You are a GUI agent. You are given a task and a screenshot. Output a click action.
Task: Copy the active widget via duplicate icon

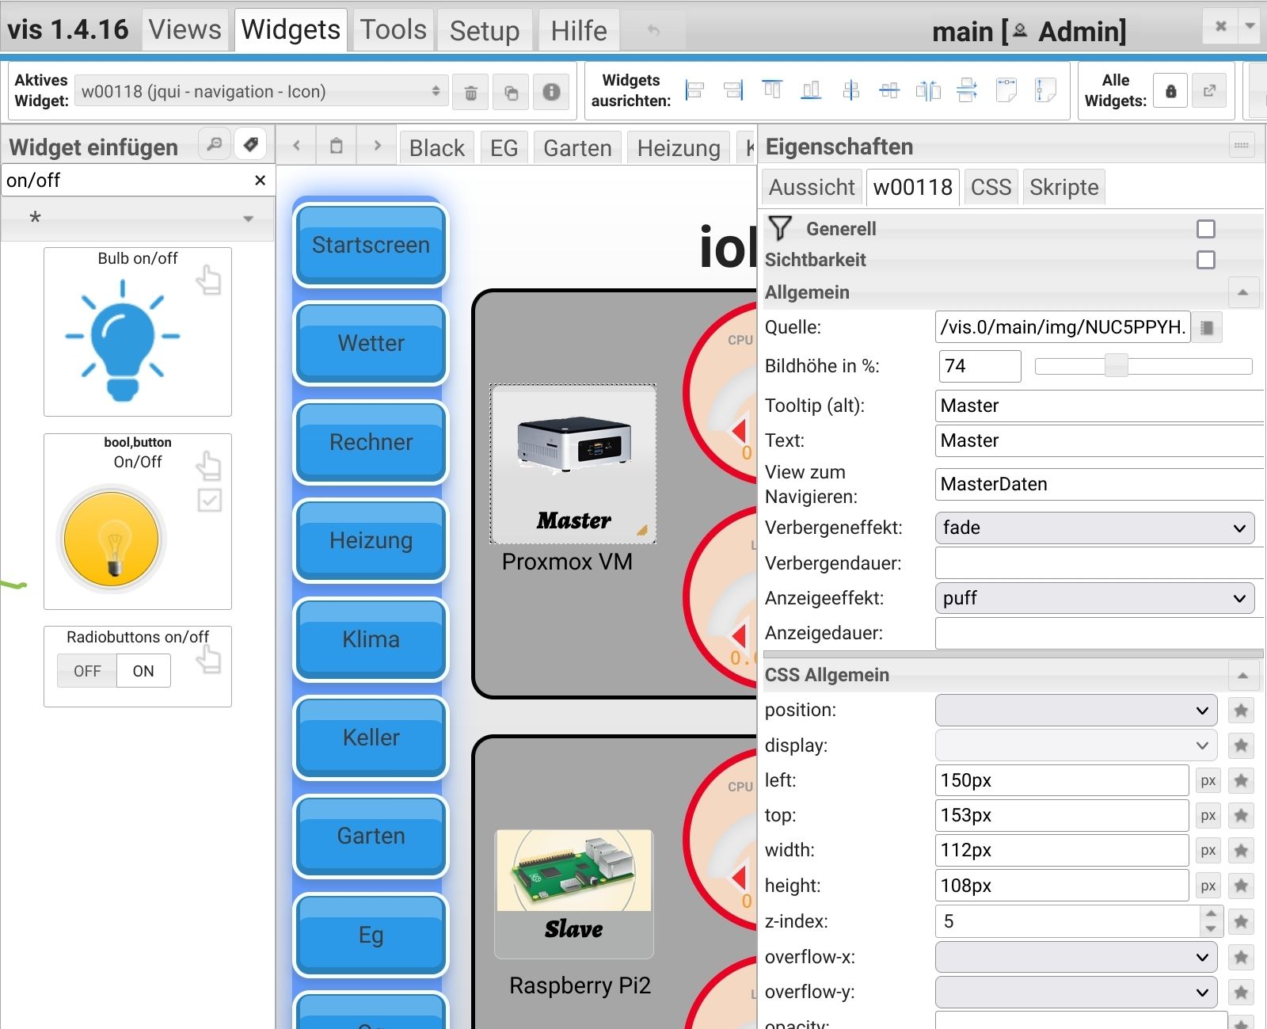pos(511,93)
